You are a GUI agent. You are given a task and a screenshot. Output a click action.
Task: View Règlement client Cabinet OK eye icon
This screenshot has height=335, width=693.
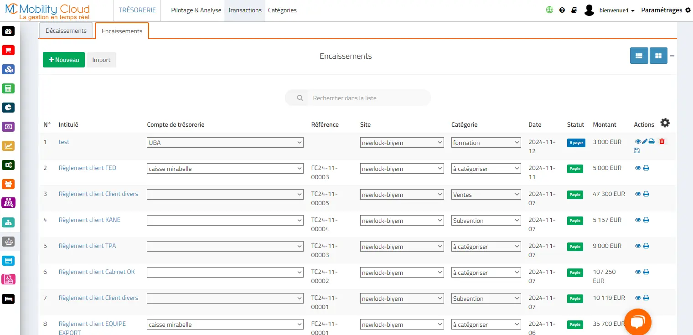638,272
